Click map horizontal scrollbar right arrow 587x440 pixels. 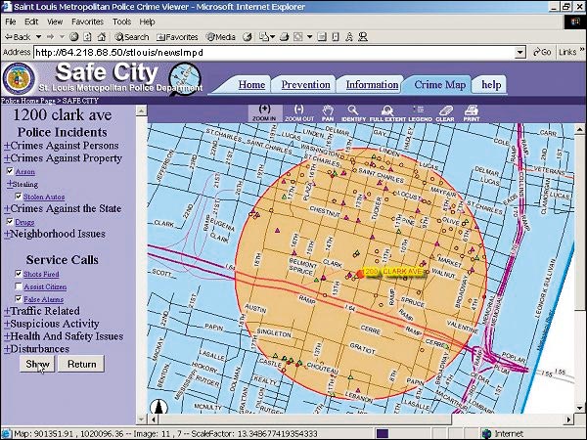click(x=568, y=419)
